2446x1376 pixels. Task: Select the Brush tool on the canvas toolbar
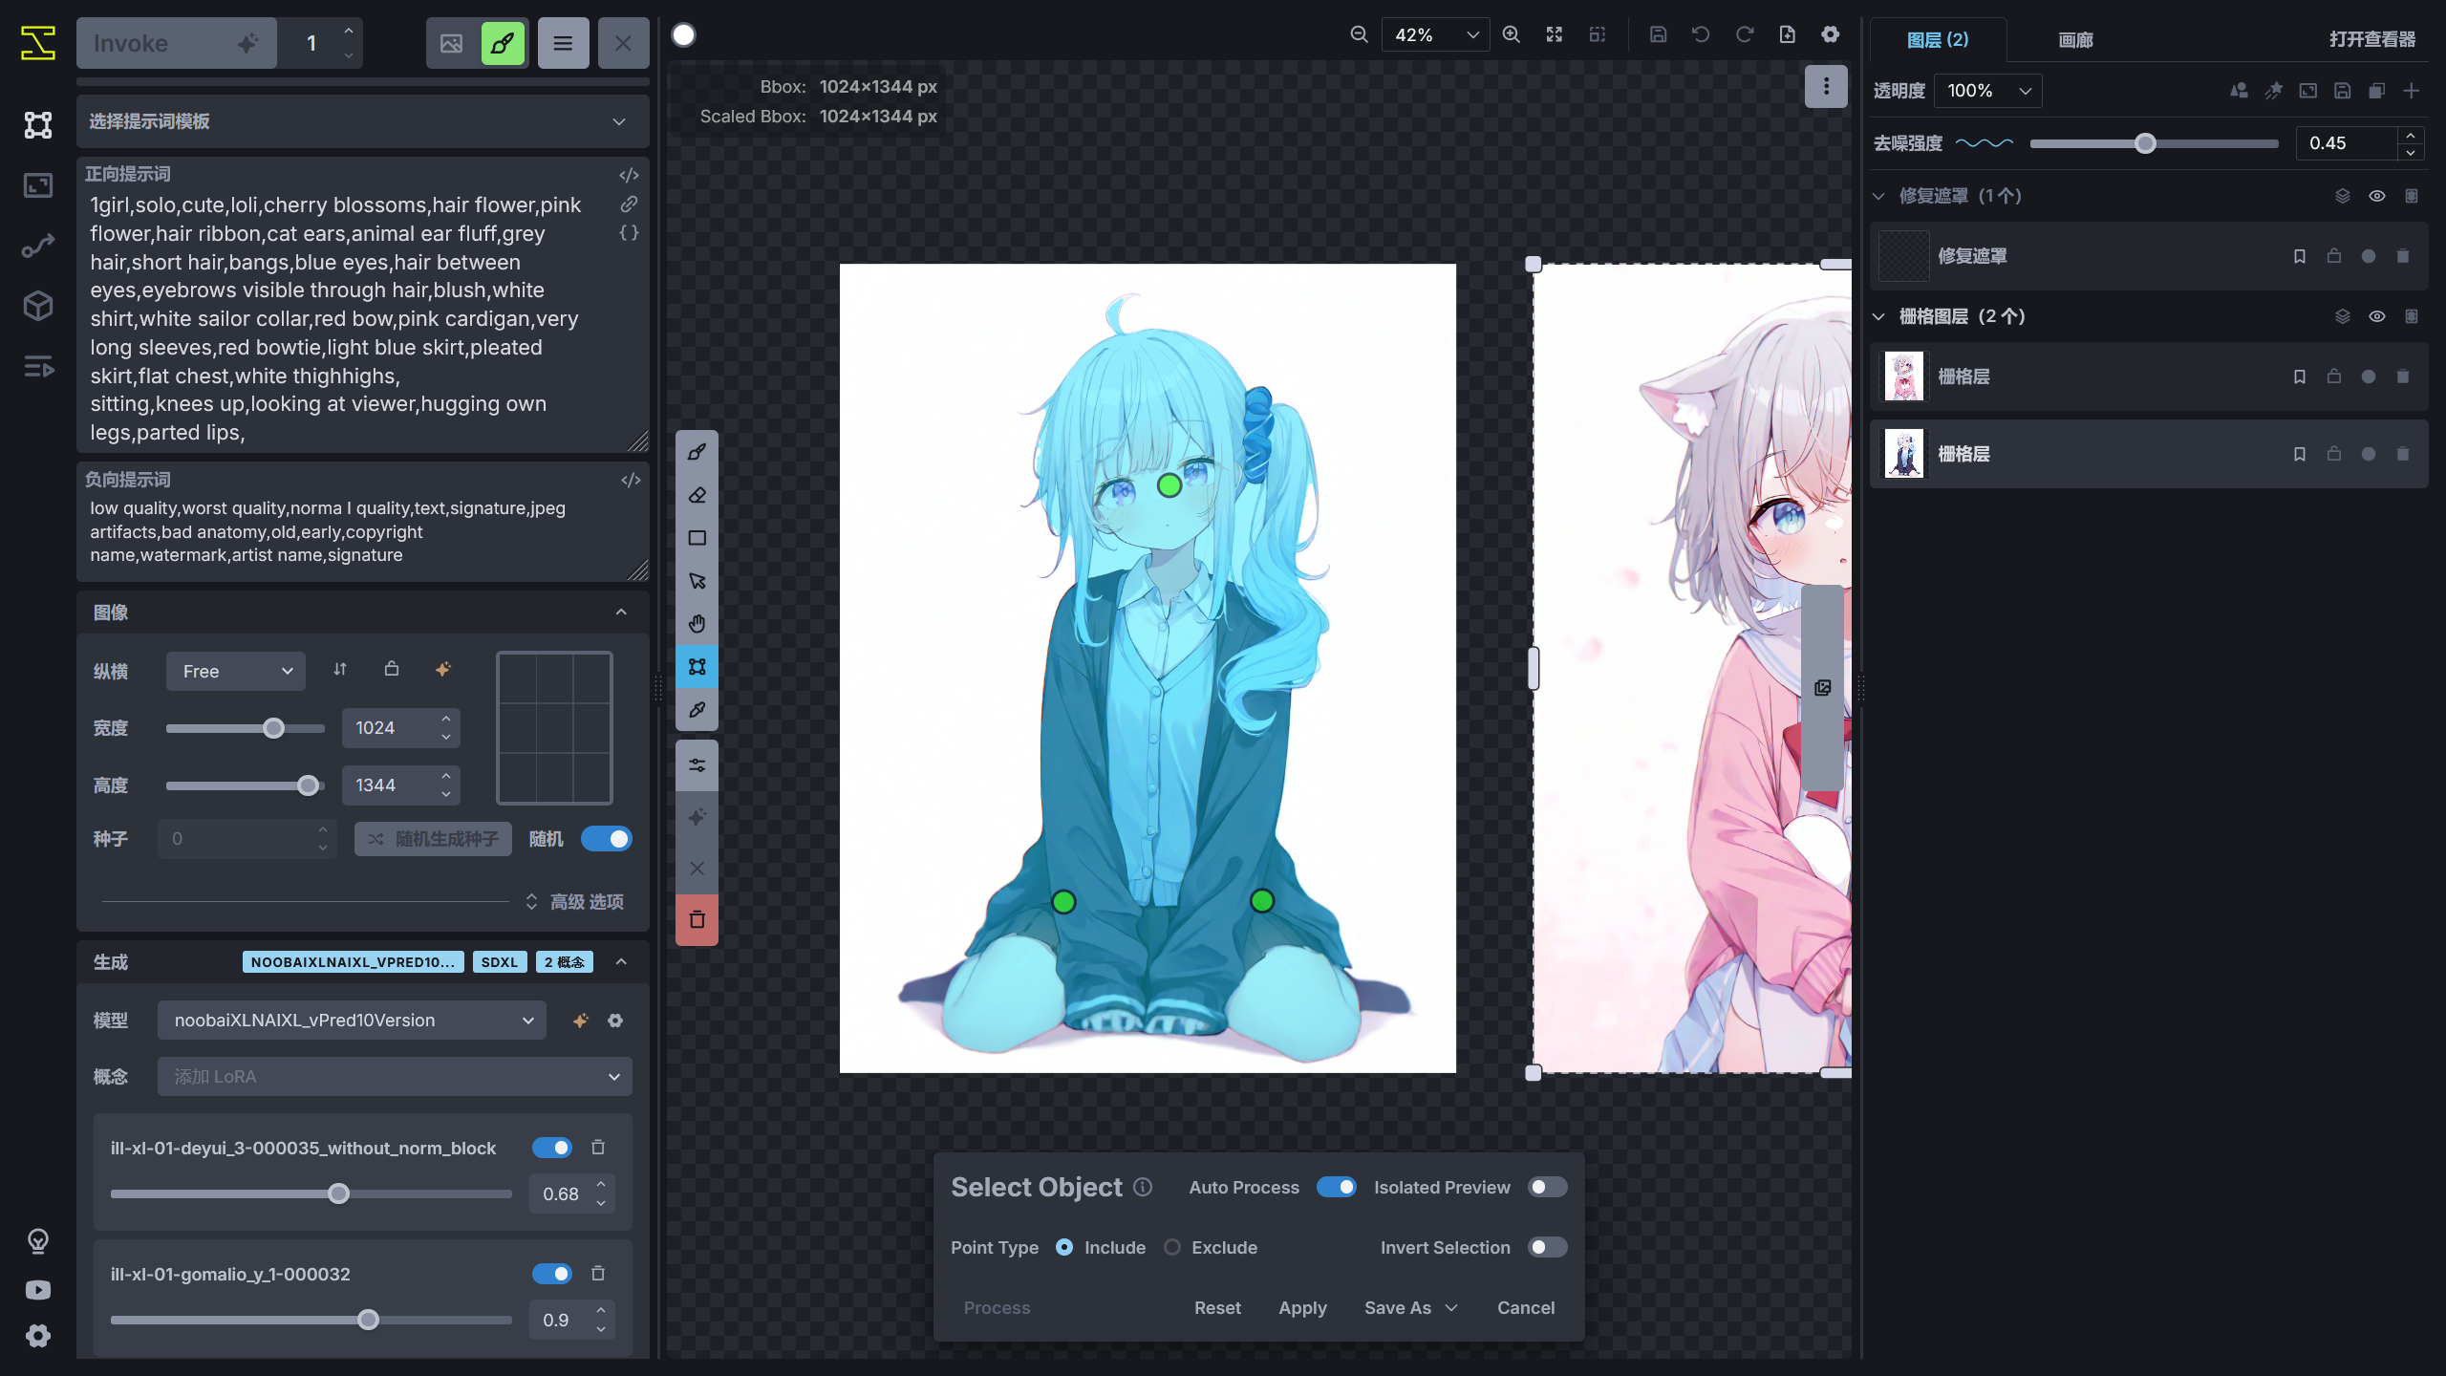[697, 451]
